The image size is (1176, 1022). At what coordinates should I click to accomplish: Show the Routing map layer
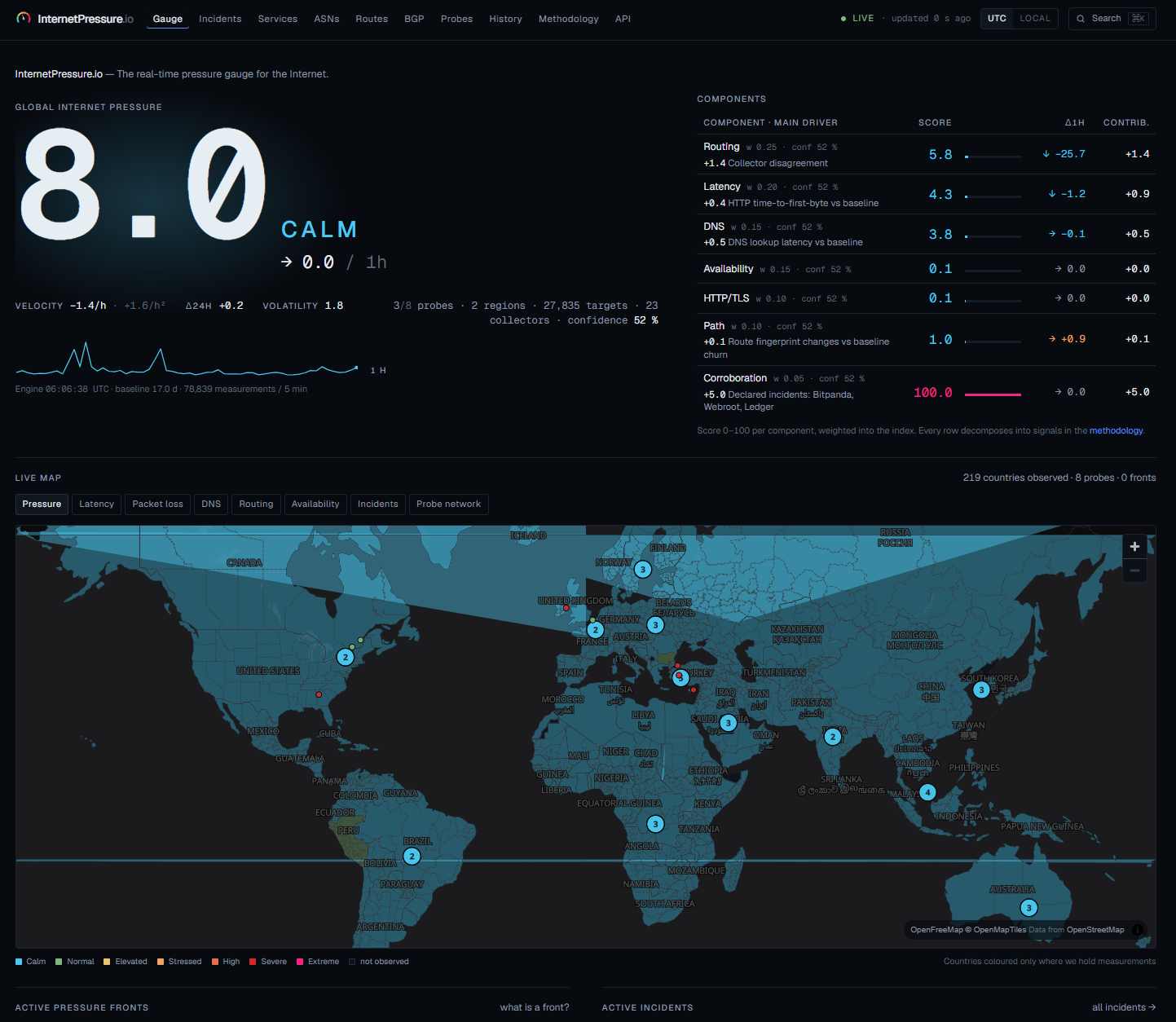click(x=256, y=504)
